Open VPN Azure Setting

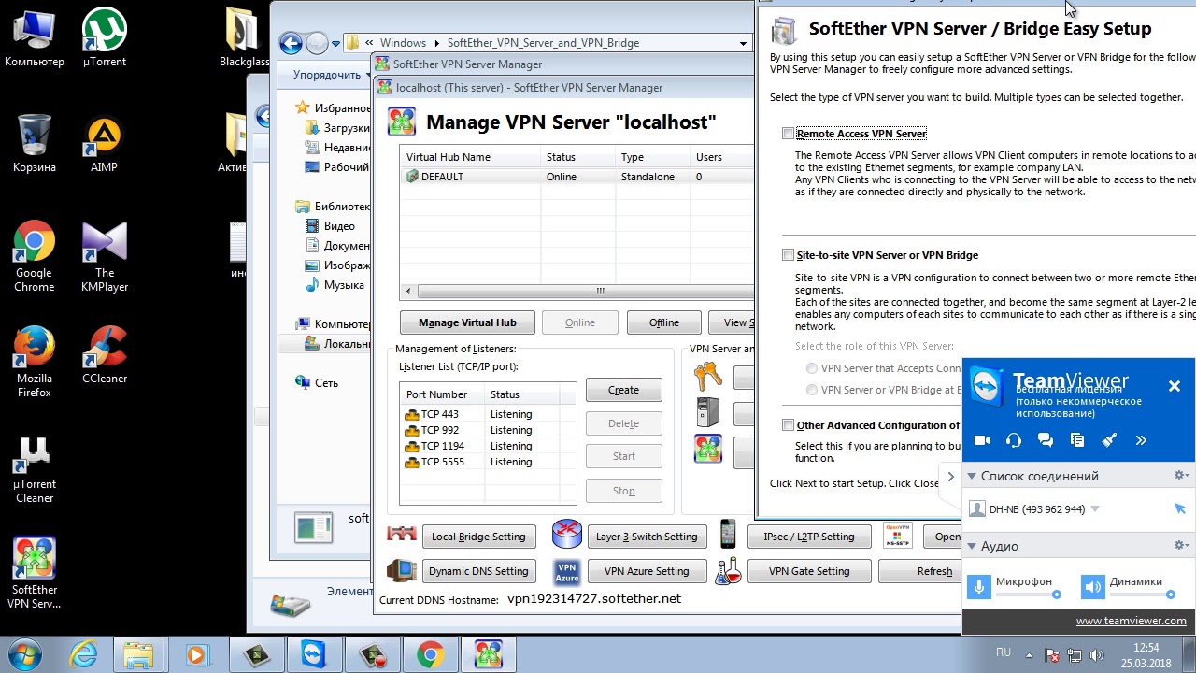[x=647, y=571]
